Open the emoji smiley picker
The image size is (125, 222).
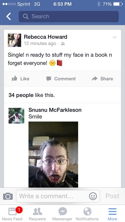(93, 196)
